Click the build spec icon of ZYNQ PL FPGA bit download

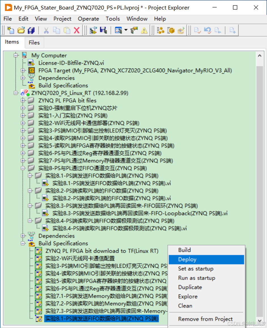(39, 251)
